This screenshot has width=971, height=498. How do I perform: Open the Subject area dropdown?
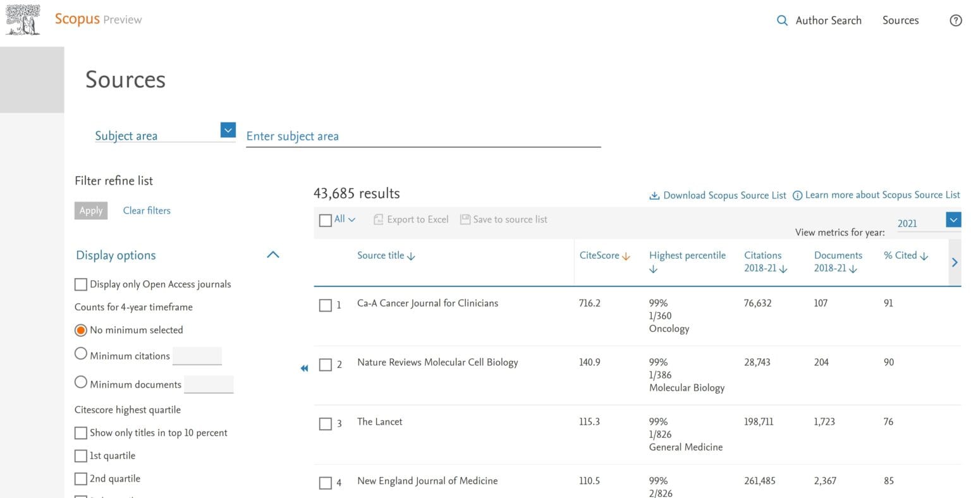point(228,130)
